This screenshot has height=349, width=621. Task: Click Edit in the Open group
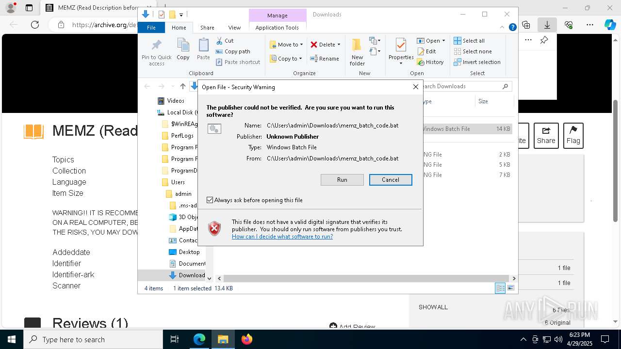point(426,51)
